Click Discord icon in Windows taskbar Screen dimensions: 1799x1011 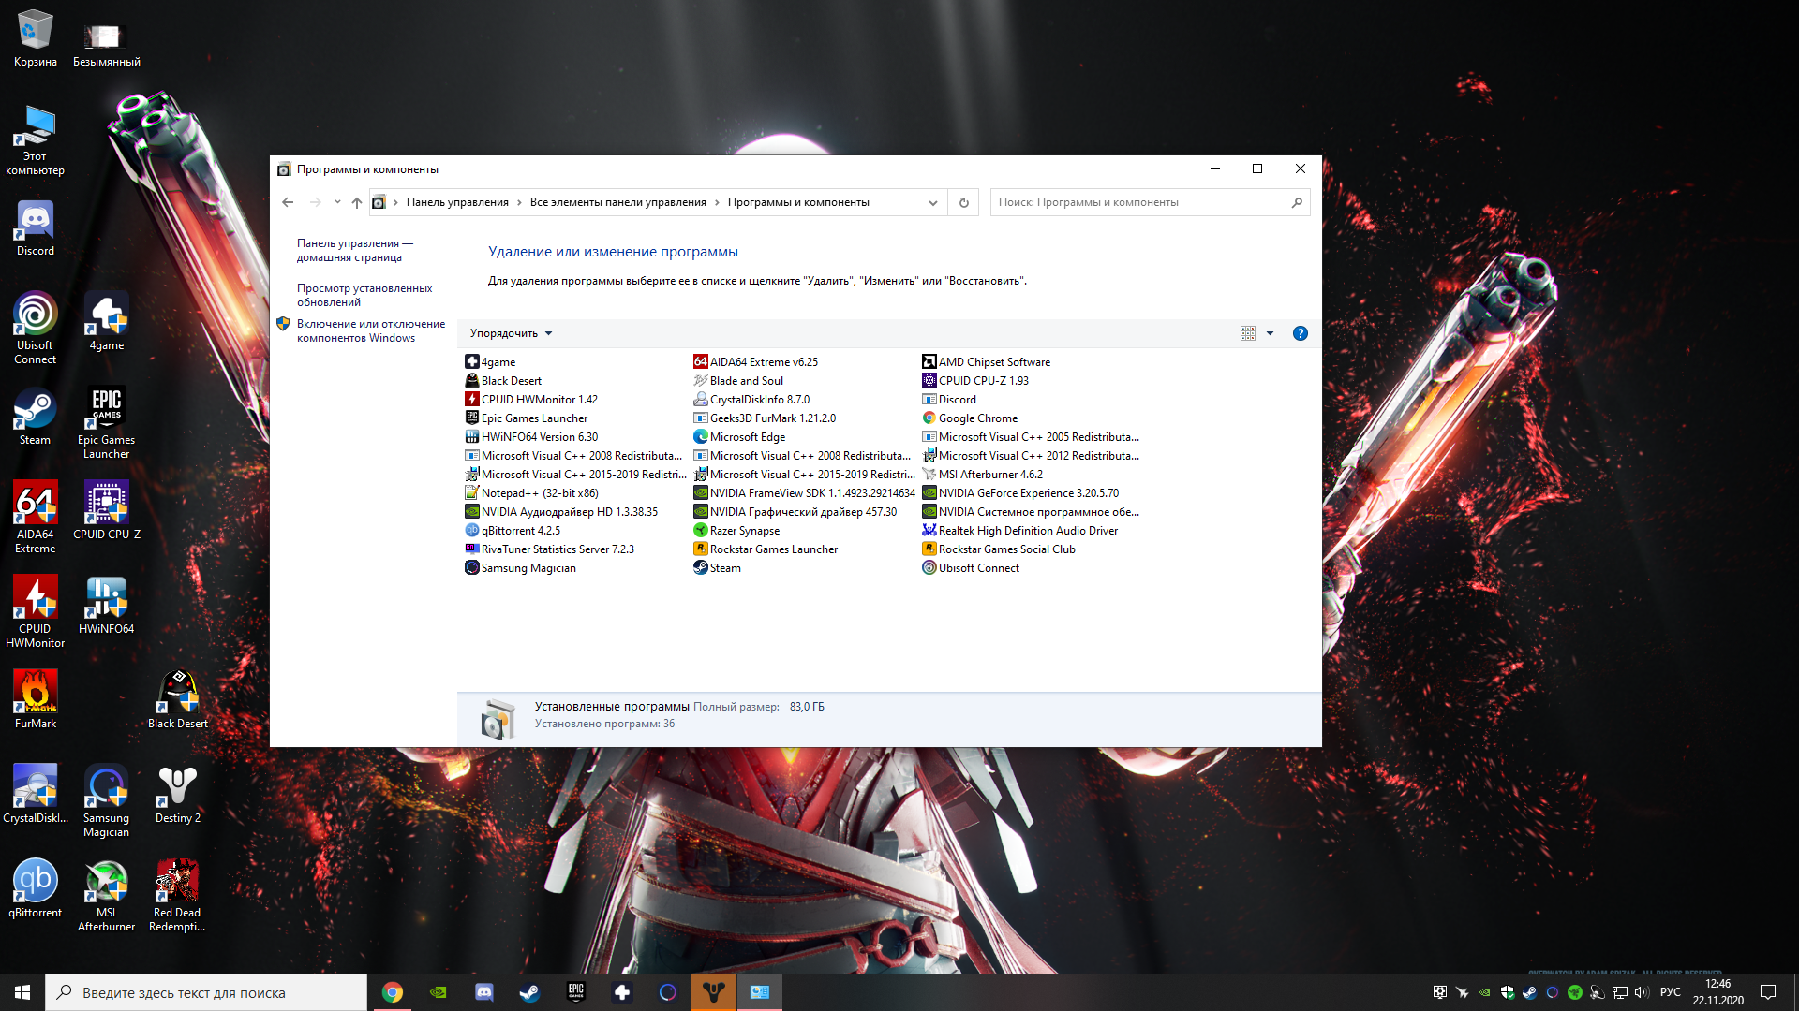pyautogui.click(x=484, y=991)
